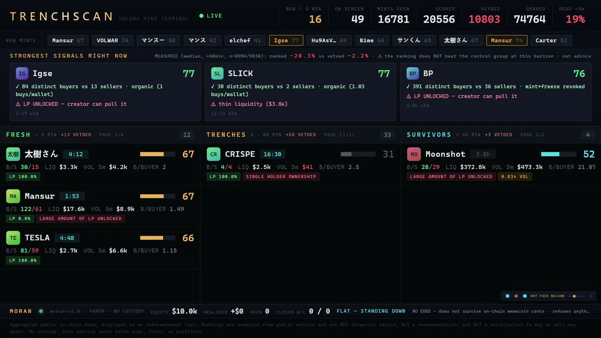The width and height of the screenshot is (601, 338).
Task: Click the CR avatar icon for CRISPE
Action: (214, 154)
